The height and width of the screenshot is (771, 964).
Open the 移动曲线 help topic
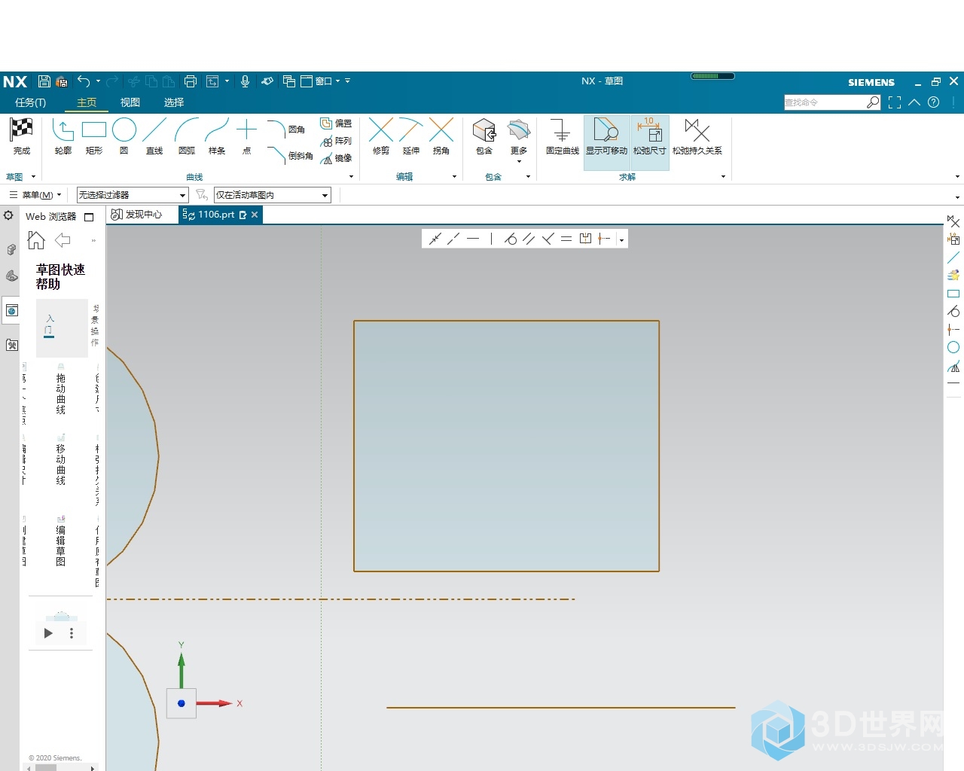[60, 459]
